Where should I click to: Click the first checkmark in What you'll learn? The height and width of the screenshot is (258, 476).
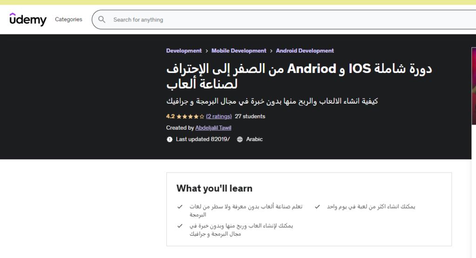pos(180,206)
